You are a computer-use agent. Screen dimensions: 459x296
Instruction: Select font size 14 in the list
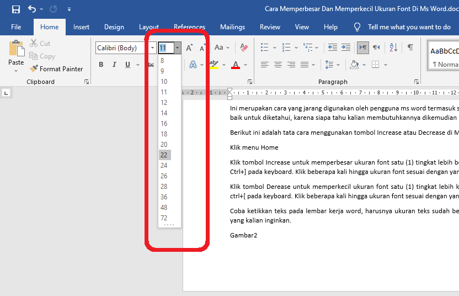click(x=164, y=113)
